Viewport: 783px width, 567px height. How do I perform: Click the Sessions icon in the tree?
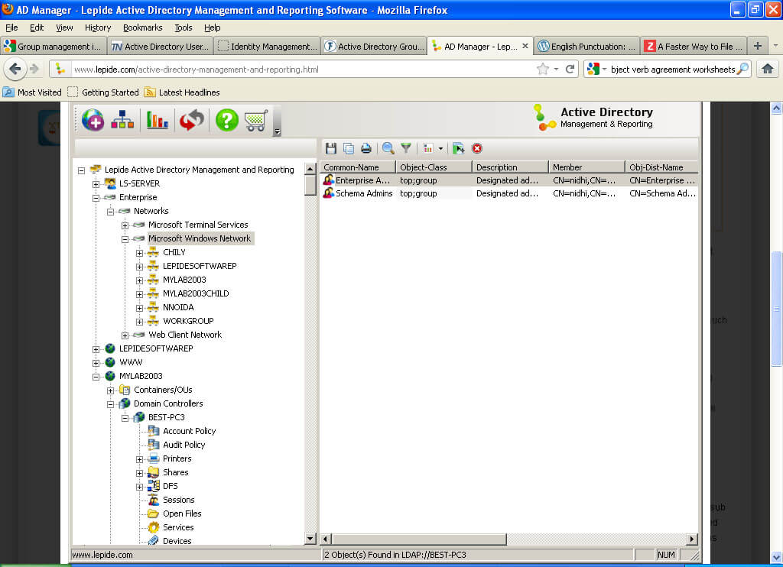pos(154,500)
